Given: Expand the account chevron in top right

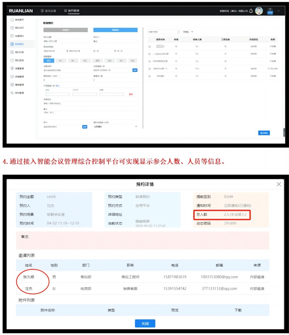Looking at the screenshot, I should click(x=279, y=11).
